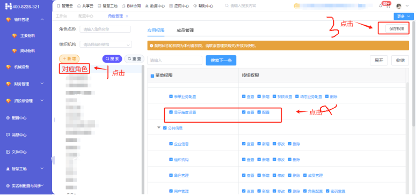Viewport: 416px width, 195px height.
Task: Switch to the 工作台 page tab
Action: [x=61, y=16]
